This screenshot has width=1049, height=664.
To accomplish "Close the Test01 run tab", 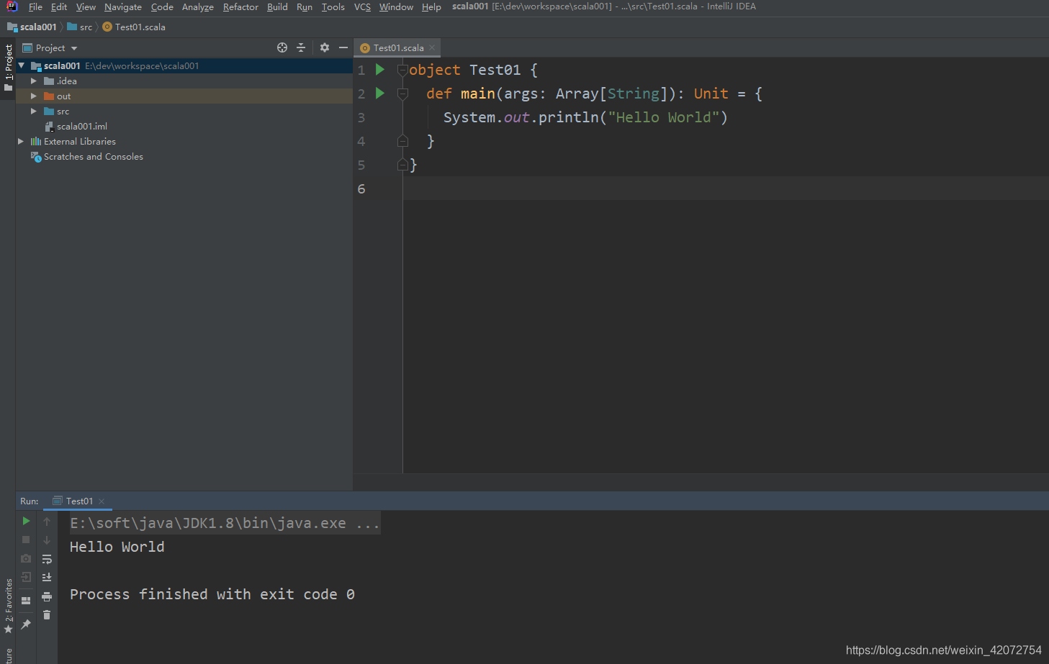I will [x=102, y=501].
